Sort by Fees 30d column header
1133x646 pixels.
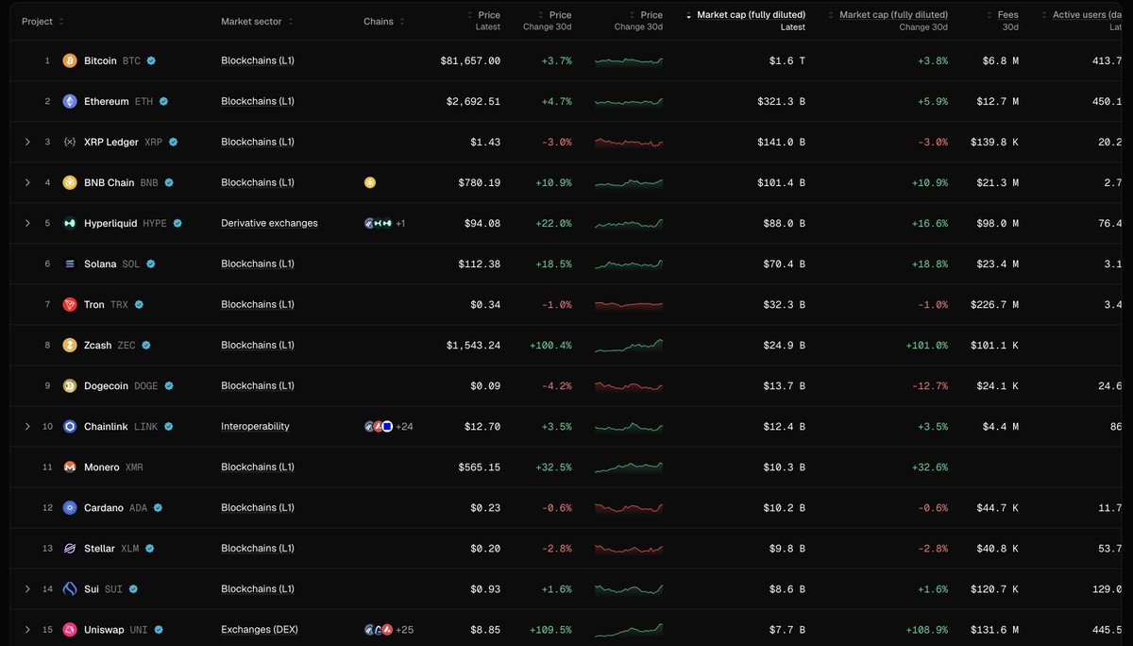click(1003, 21)
